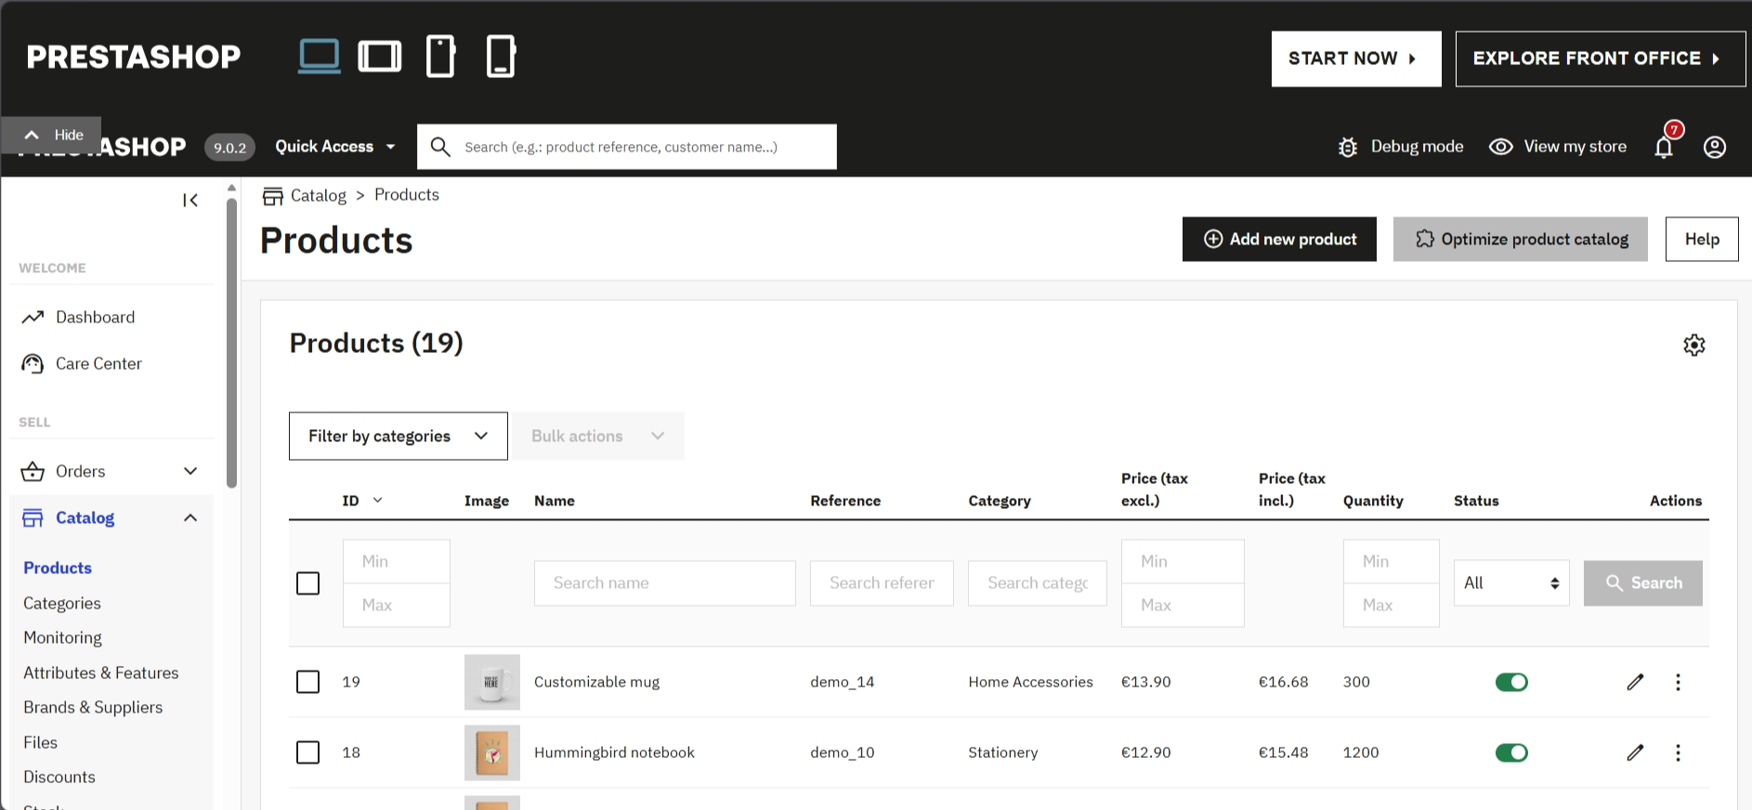The height and width of the screenshot is (810, 1752).
Task: Click Add new product button
Action: click(x=1279, y=240)
